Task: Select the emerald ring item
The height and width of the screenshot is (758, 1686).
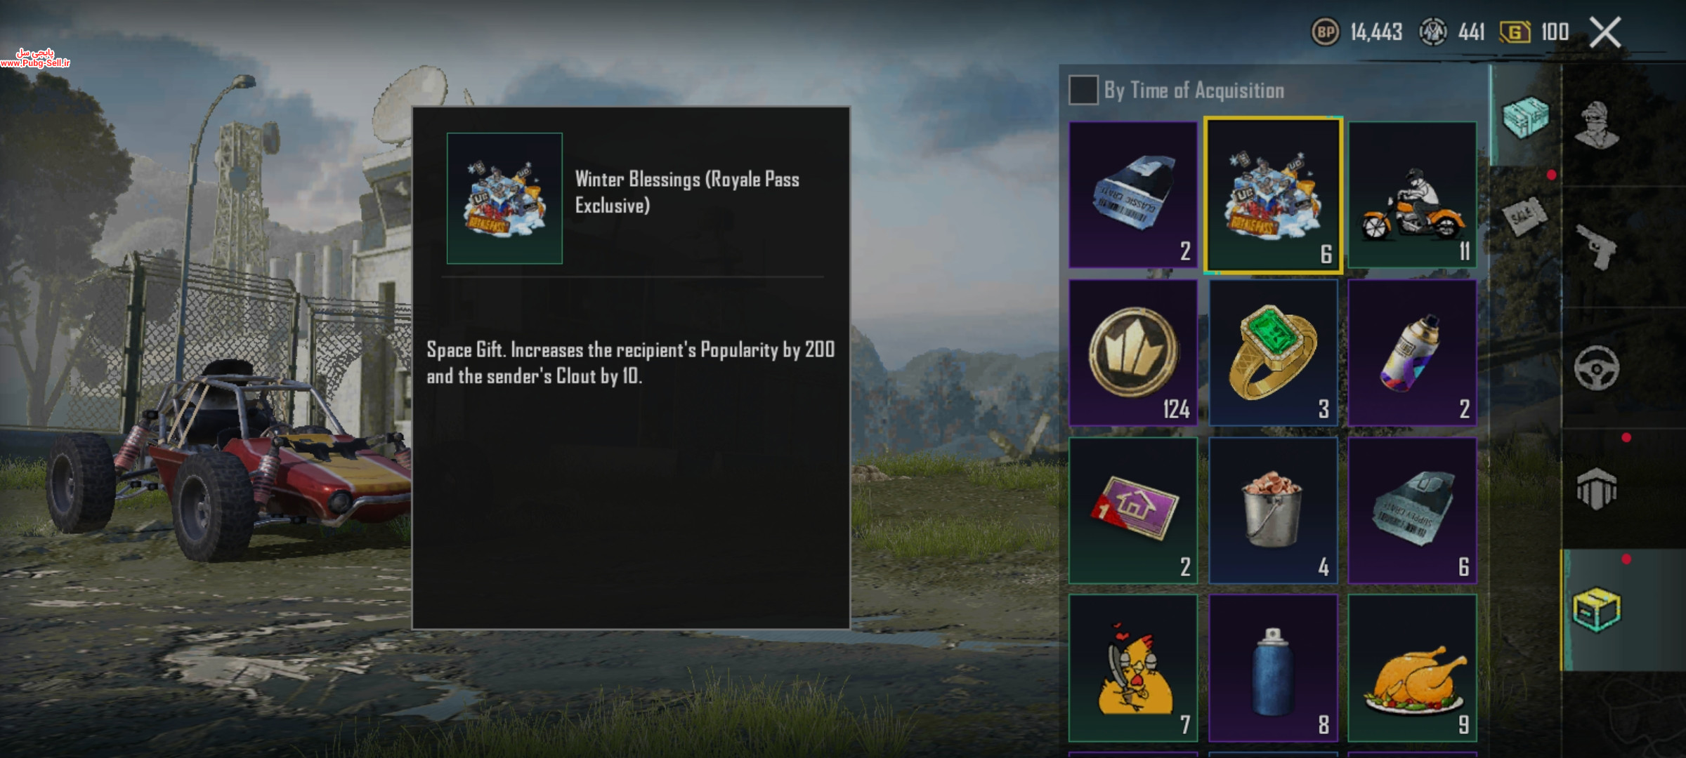Action: coord(1273,352)
